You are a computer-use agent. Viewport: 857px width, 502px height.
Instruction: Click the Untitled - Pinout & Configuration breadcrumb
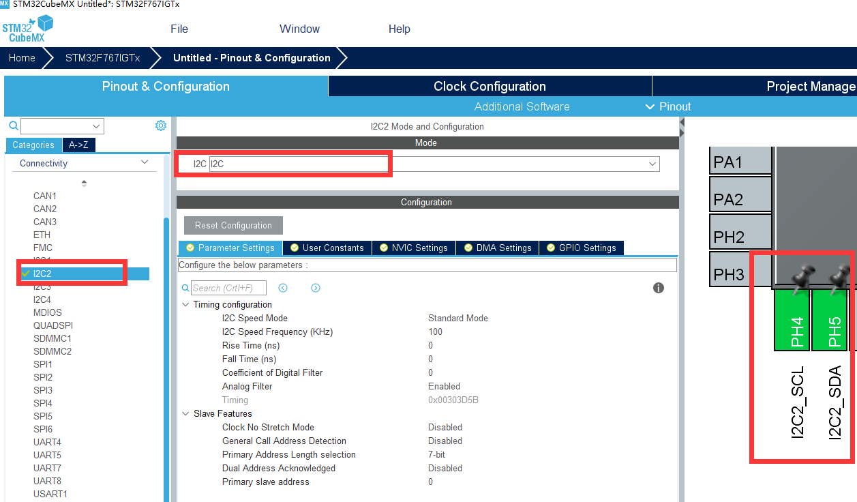click(x=252, y=58)
